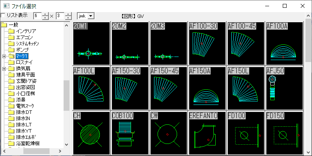
Task: Click the column count input field
Action: tap(37, 16)
